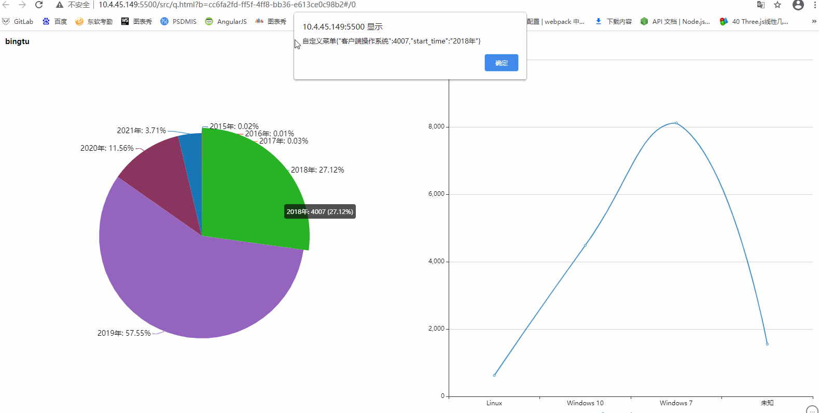Click the 2,000 y-axis label
Viewport: 819px width, 413px height.
point(436,329)
